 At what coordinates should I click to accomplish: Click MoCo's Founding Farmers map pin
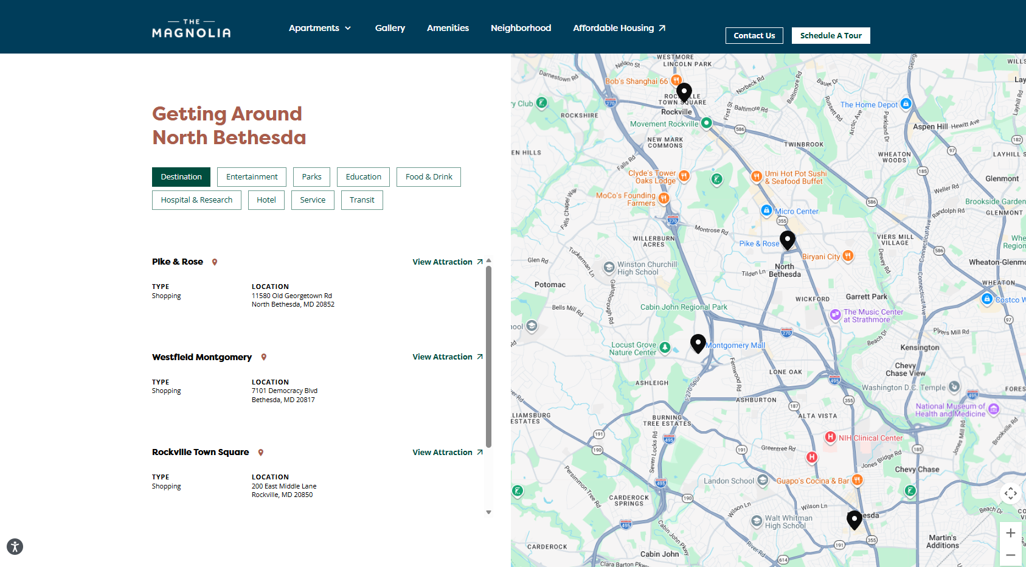[x=664, y=198]
